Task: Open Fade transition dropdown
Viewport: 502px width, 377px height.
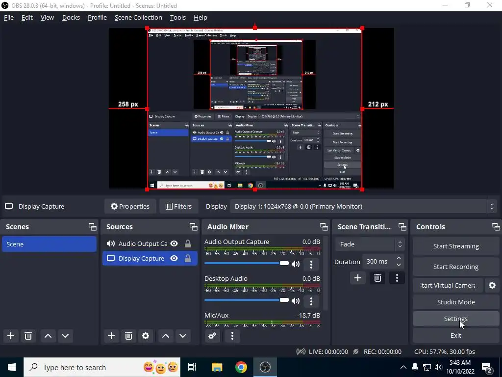Action: coord(370,244)
